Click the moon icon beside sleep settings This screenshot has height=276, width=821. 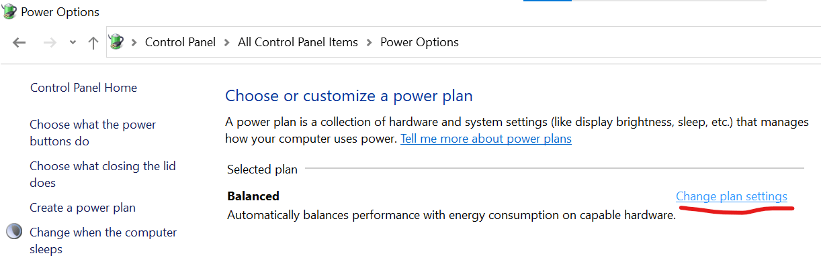coord(14,232)
